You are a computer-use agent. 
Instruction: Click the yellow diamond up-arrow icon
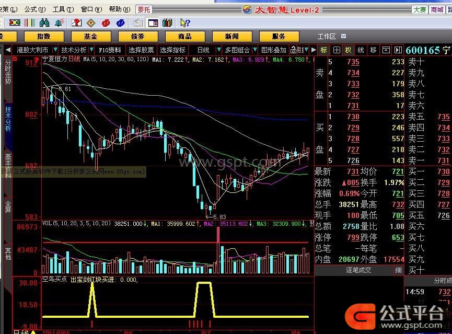(91, 23)
